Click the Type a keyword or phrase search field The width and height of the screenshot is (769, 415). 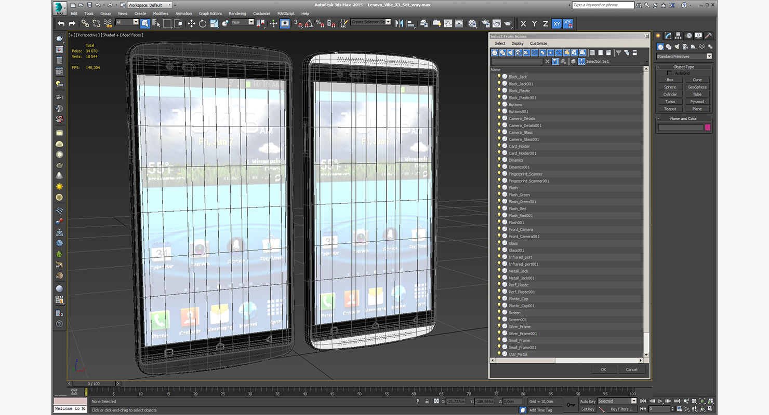click(x=603, y=5)
